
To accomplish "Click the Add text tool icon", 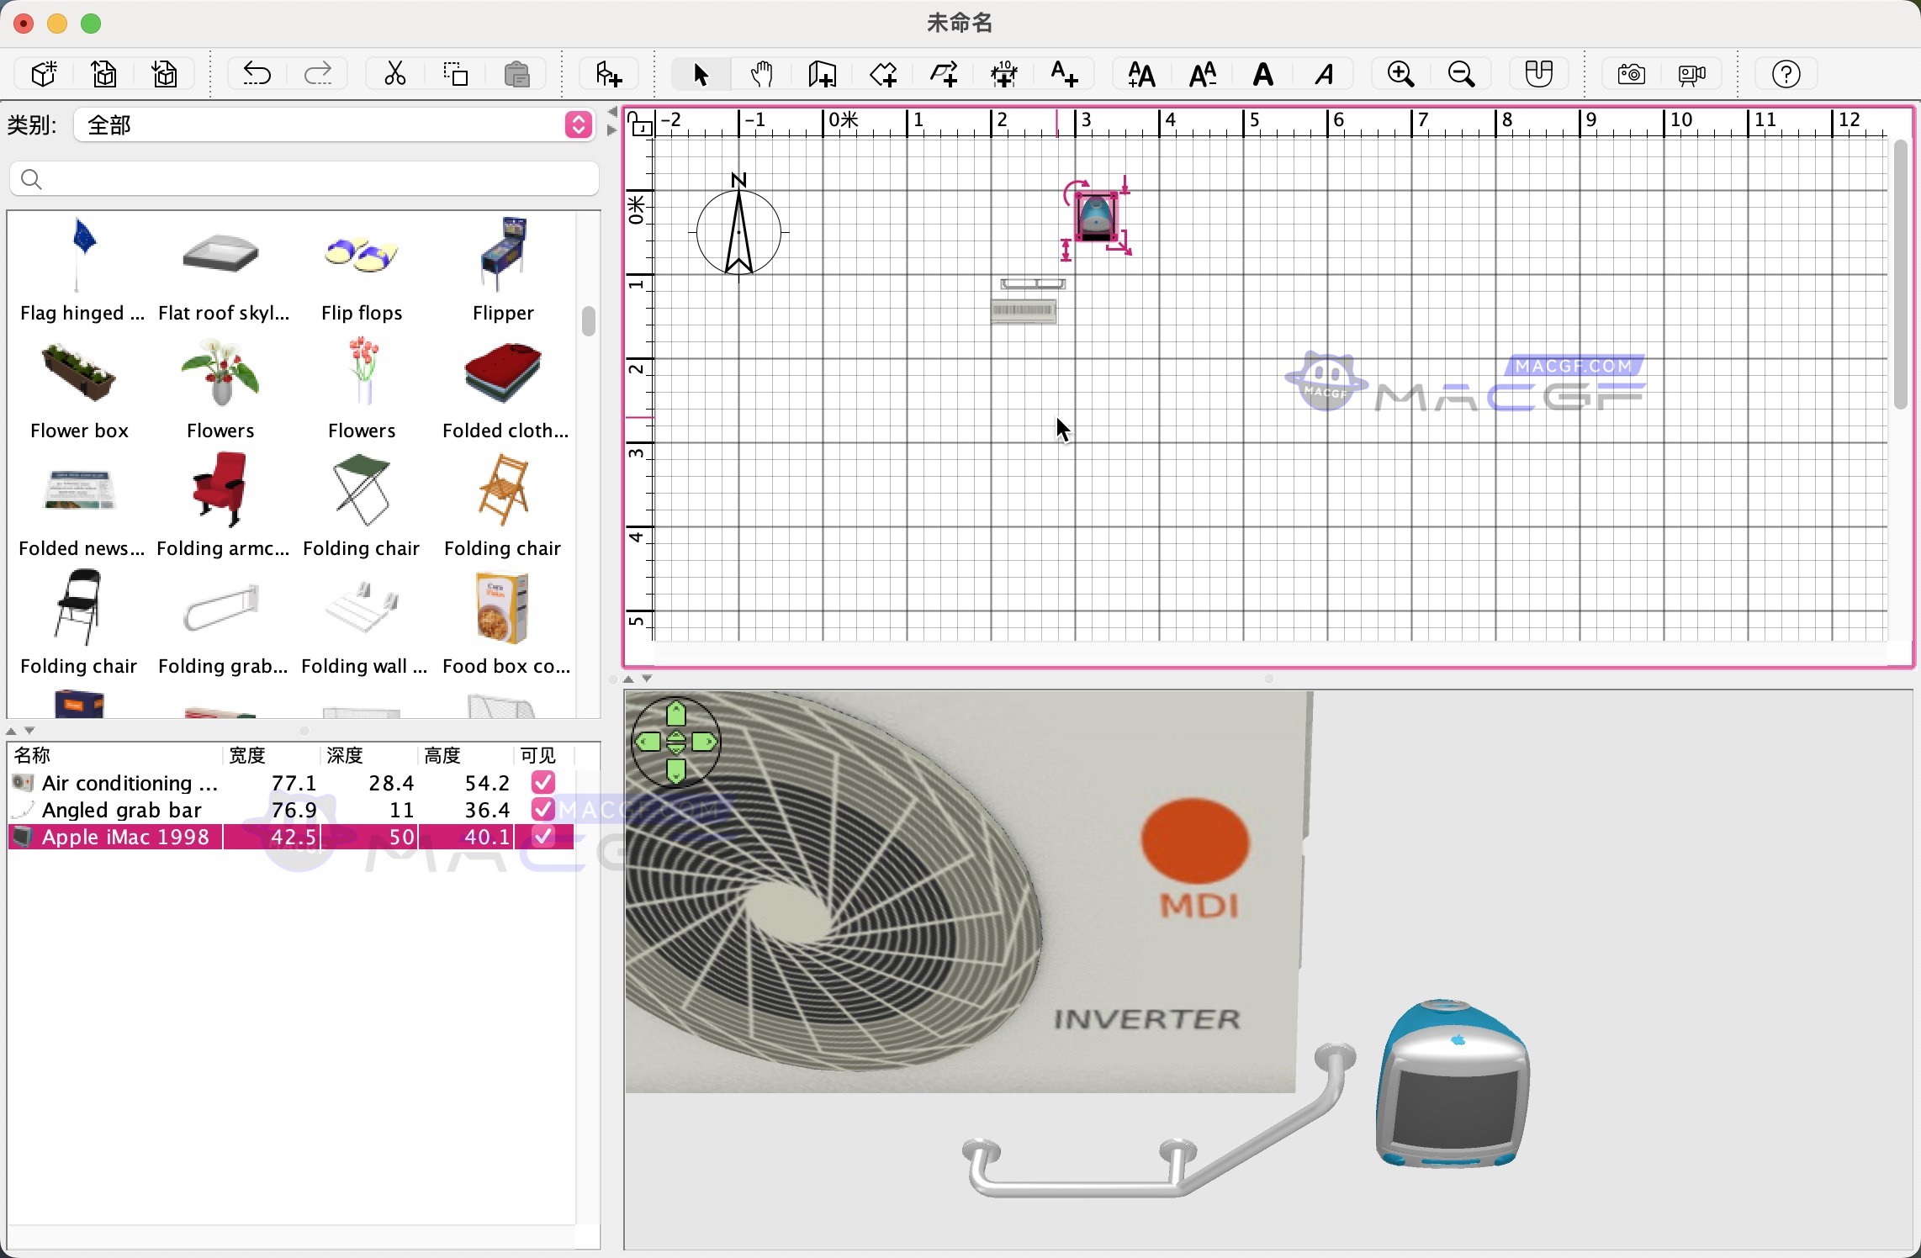I will click(x=1064, y=74).
